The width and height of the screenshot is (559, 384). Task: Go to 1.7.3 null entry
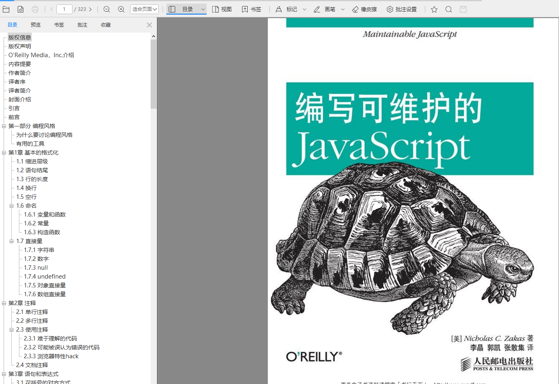[36, 268]
